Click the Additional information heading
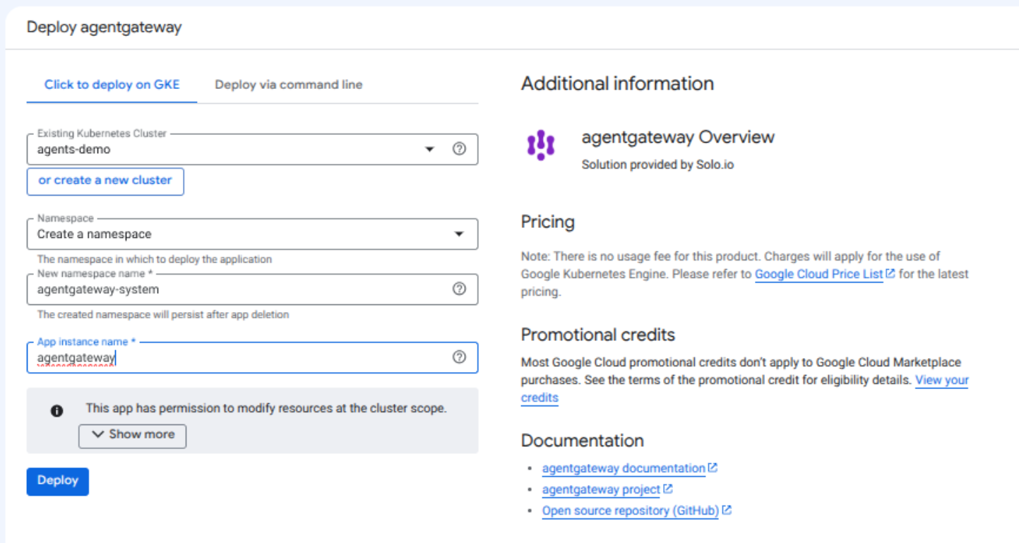The width and height of the screenshot is (1019, 543). click(617, 83)
